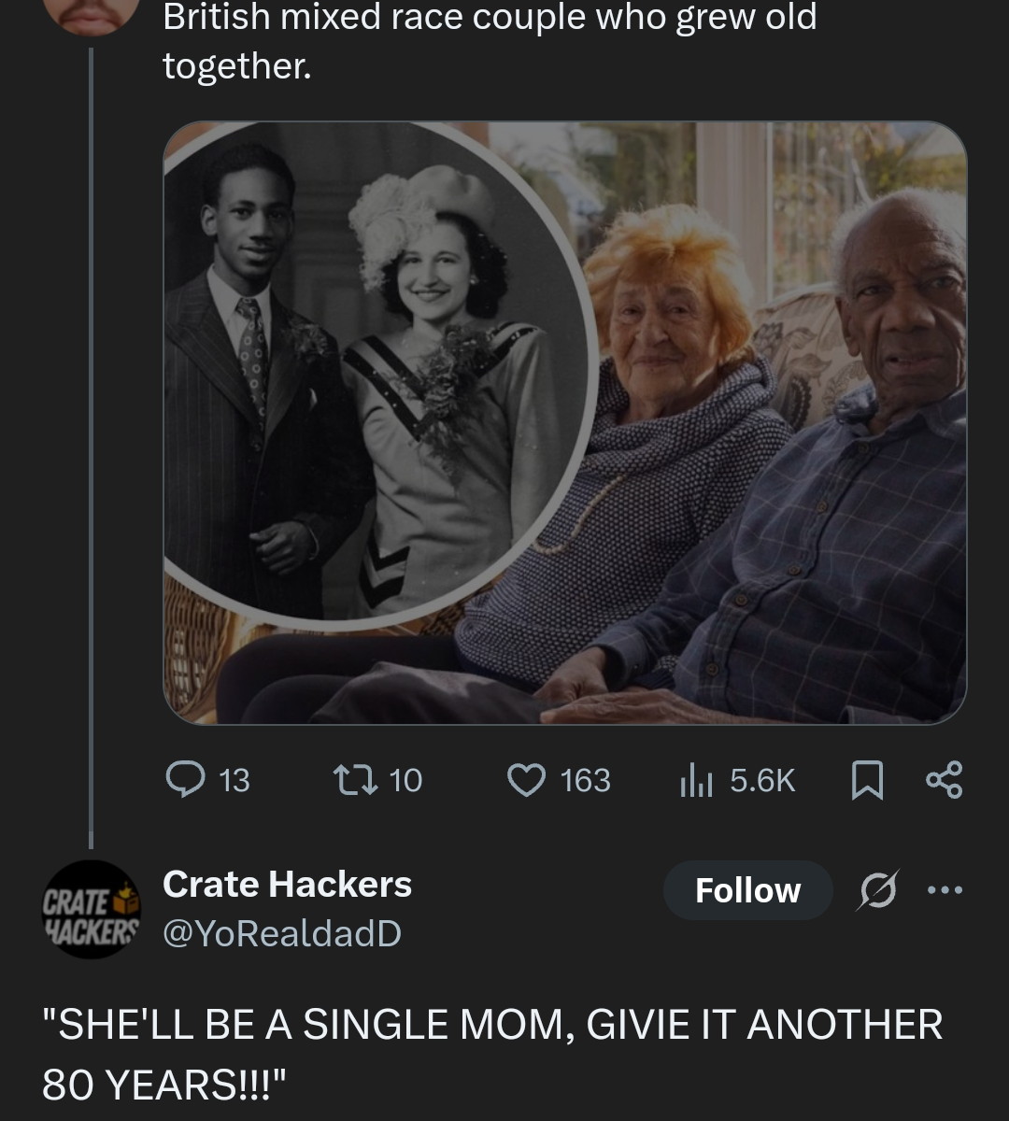Open the @YoRealdadD handle link
Image resolution: width=1009 pixels, height=1121 pixels.
282,933
